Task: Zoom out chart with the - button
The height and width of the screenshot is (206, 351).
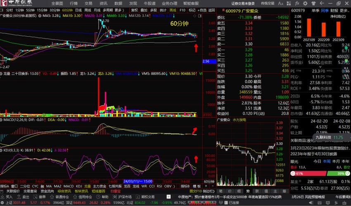Action: (x=212, y=186)
